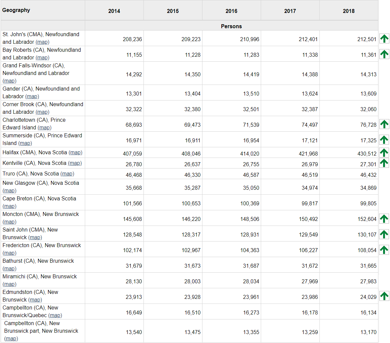Select Edmundston 2017 value 23,986
Image resolution: width=390 pixels, height=343 pixels.
coord(310,297)
